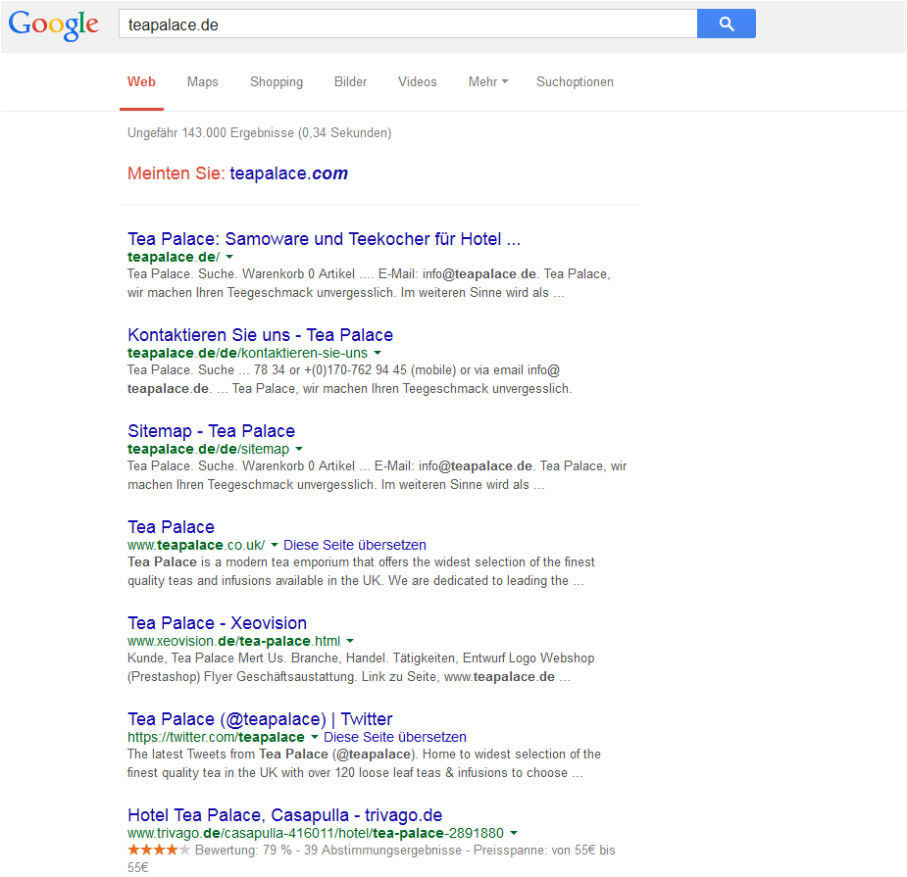Image resolution: width=907 pixels, height=877 pixels.
Task: Open the Videos tab
Action: [417, 82]
